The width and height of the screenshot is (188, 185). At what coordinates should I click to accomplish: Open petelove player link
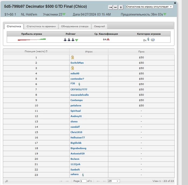click(x=76, y=105)
